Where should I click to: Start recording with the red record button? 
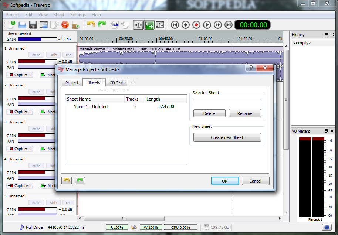tap(196, 25)
